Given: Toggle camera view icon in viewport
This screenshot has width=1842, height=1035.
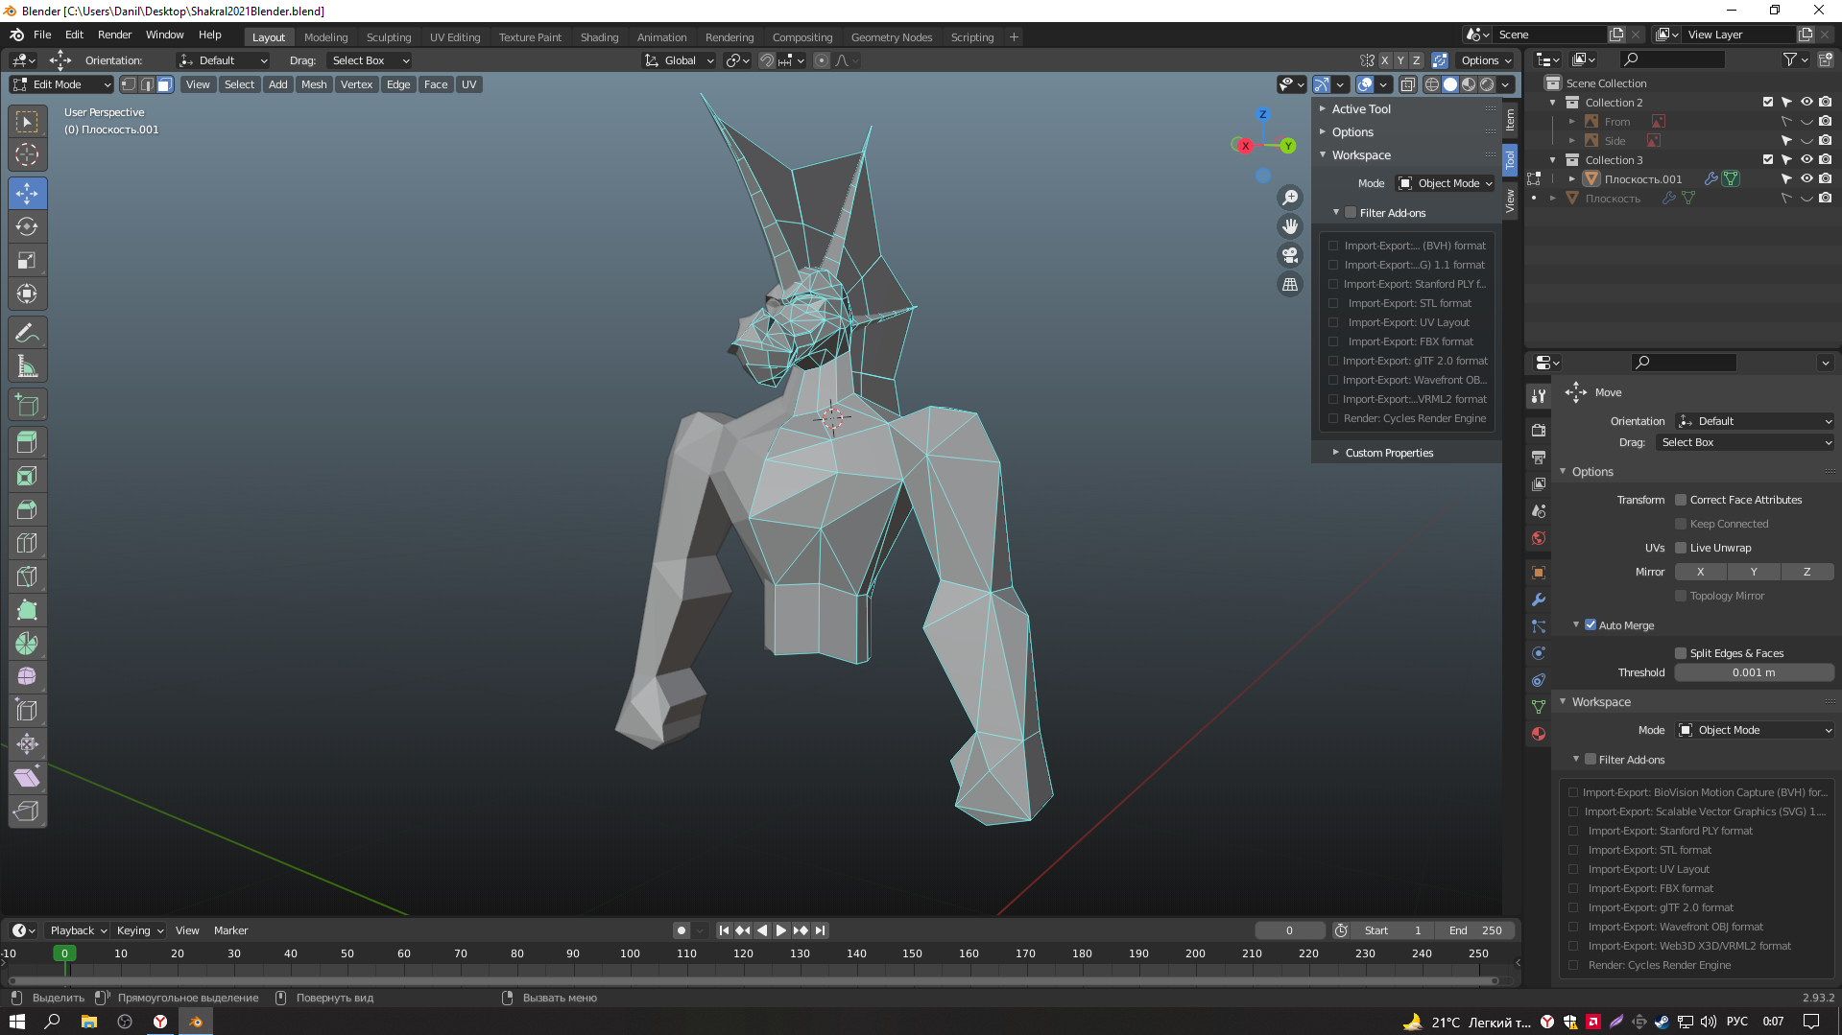Looking at the screenshot, I should (1290, 255).
